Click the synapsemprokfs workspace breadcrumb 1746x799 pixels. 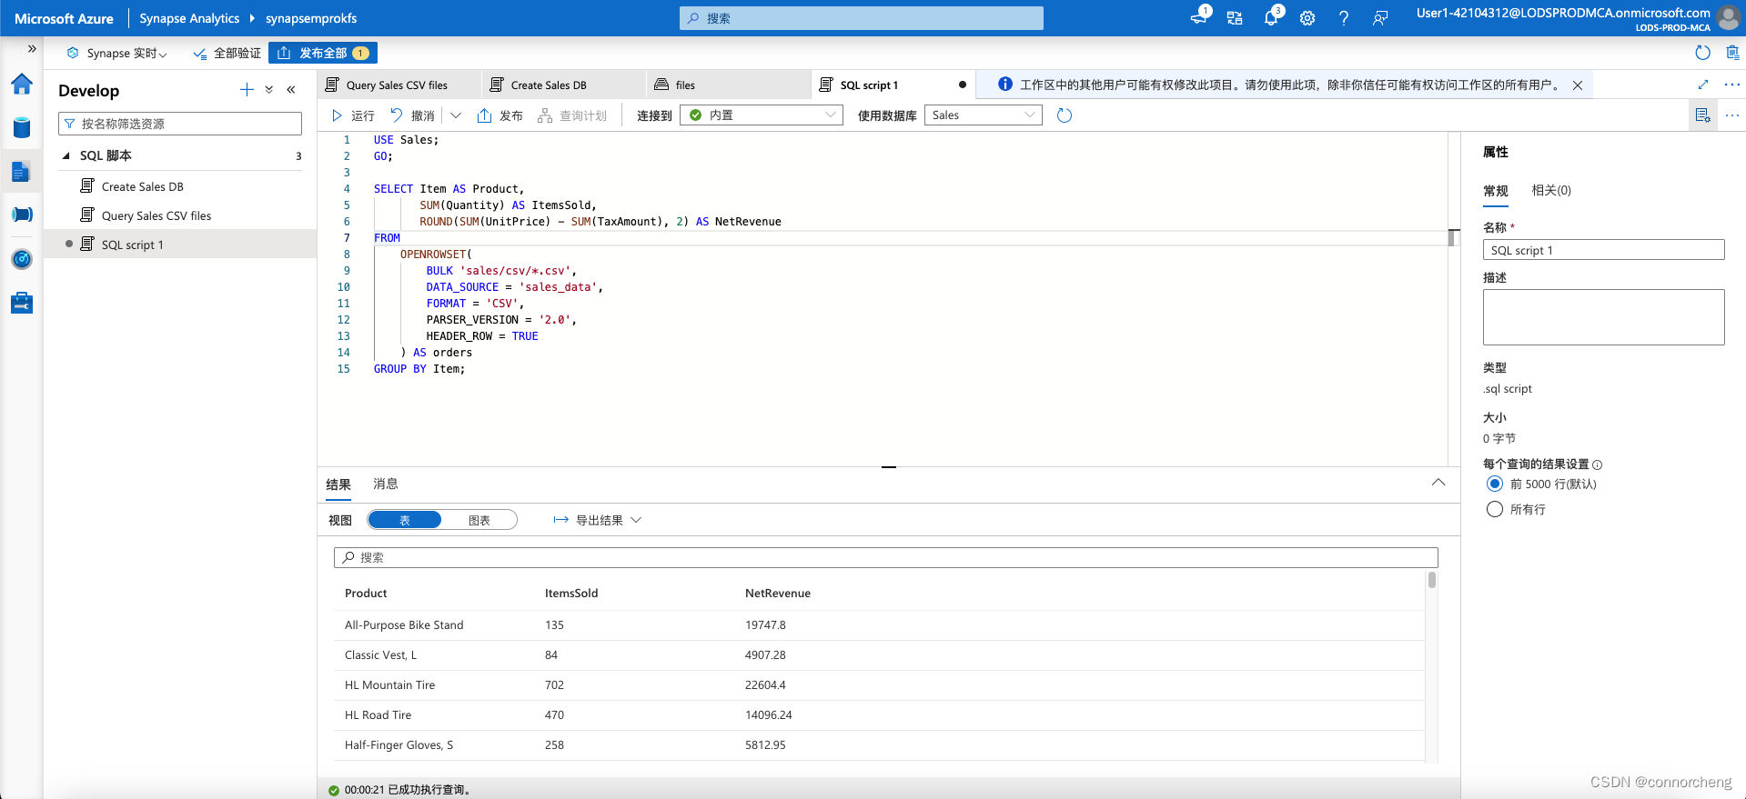click(x=311, y=18)
